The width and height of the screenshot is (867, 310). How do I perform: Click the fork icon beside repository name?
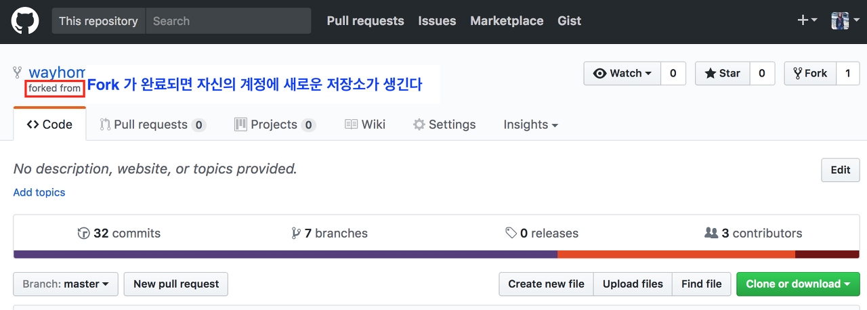tap(18, 72)
